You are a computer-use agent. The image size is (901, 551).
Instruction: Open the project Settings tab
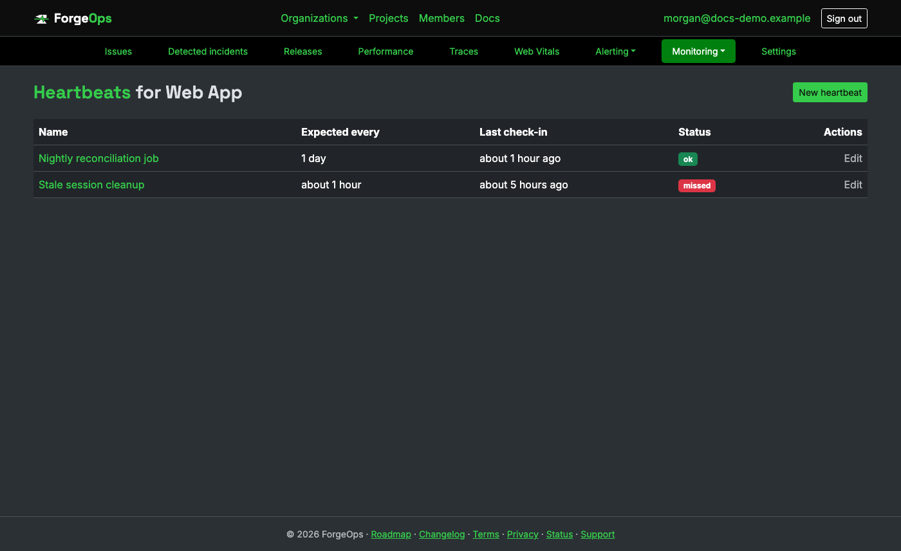pos(779,51)
